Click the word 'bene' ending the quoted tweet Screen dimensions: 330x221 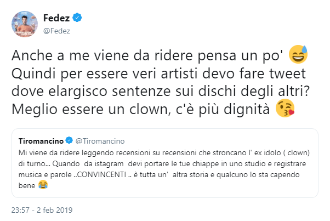click(x=25, y=188)
